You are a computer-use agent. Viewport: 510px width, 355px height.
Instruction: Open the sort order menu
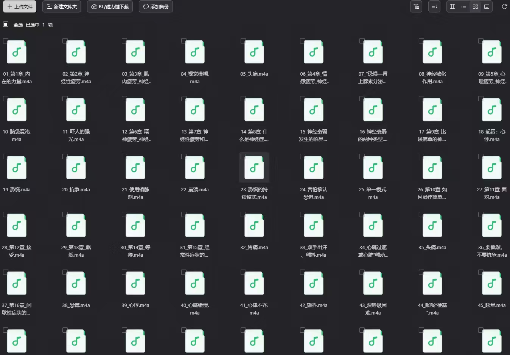tap(434, 6)
